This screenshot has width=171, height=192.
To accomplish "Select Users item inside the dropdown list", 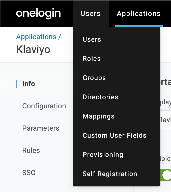I will pos(92,39).
